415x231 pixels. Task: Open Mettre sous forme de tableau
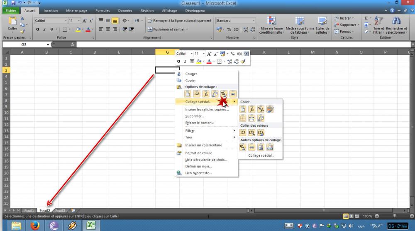(x=300, y=25)
